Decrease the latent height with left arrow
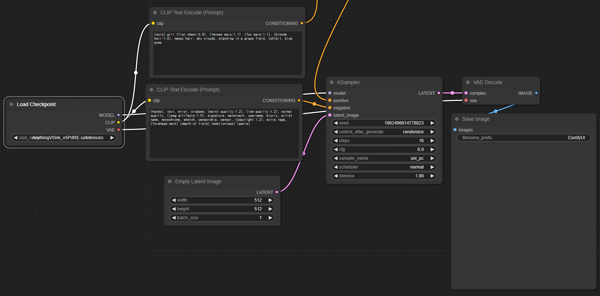Screen dimensions: 600x296 174,209
